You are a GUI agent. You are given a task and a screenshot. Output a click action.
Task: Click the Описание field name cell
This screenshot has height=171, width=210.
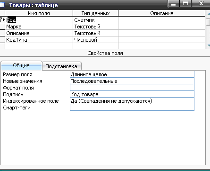[x=39, y=33]
